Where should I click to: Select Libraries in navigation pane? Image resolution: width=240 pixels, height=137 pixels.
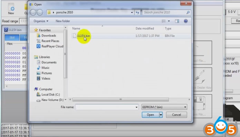coord(45,57)
